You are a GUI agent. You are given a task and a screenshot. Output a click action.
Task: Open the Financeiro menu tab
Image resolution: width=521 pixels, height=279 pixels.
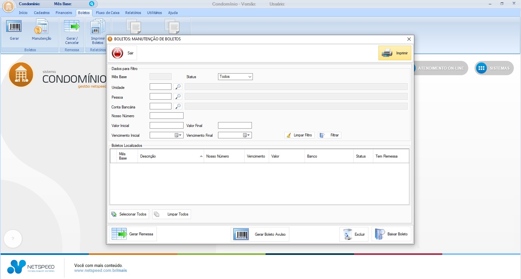[64, 13]
